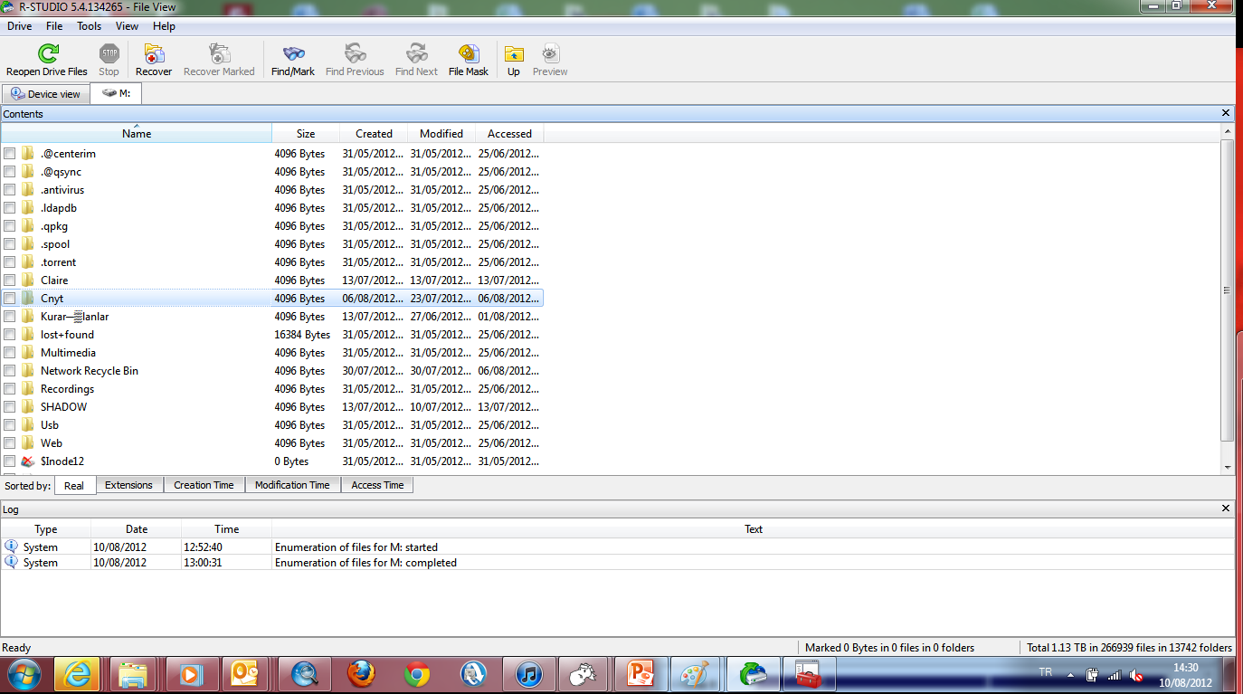Click the Find Next icon
1243x694 pixels.
[x=416, y=60]
